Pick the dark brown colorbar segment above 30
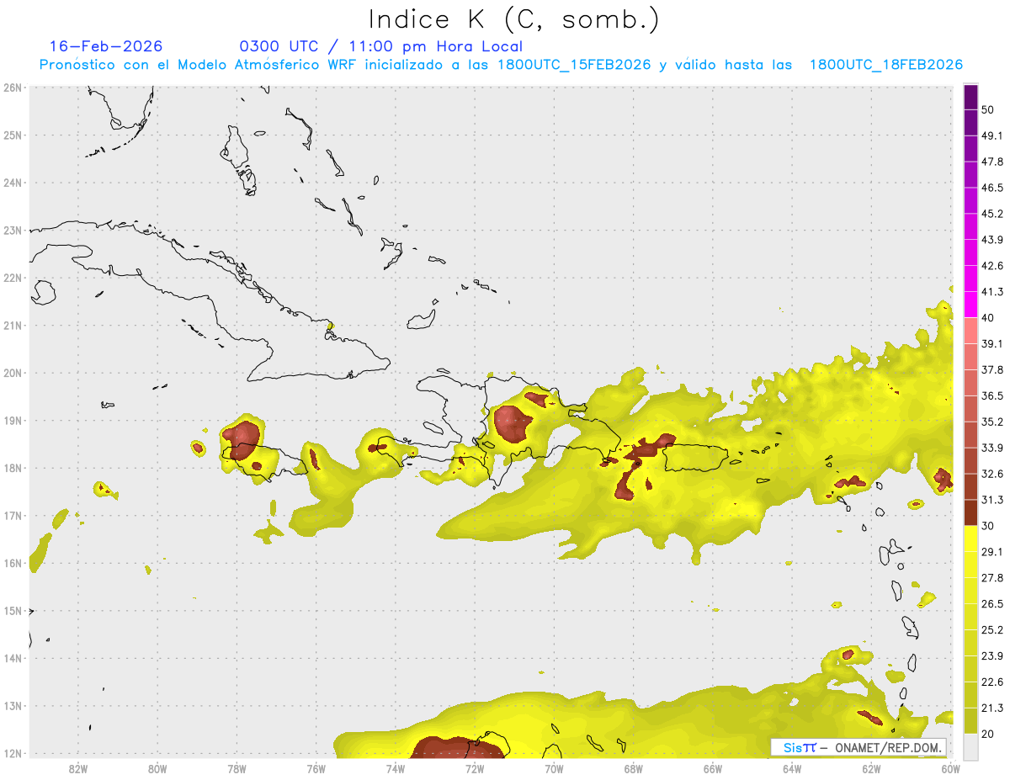1010x780 pixels. (x=970, y=512)
